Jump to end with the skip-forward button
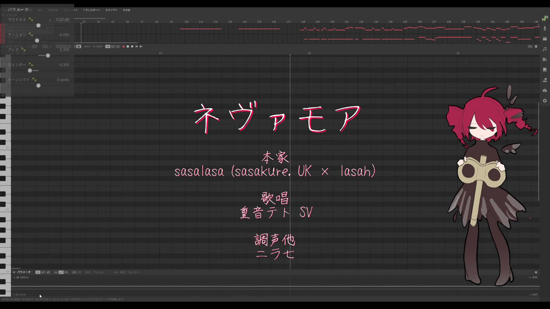This screenshot has width=550, height=309. [141, 46]
